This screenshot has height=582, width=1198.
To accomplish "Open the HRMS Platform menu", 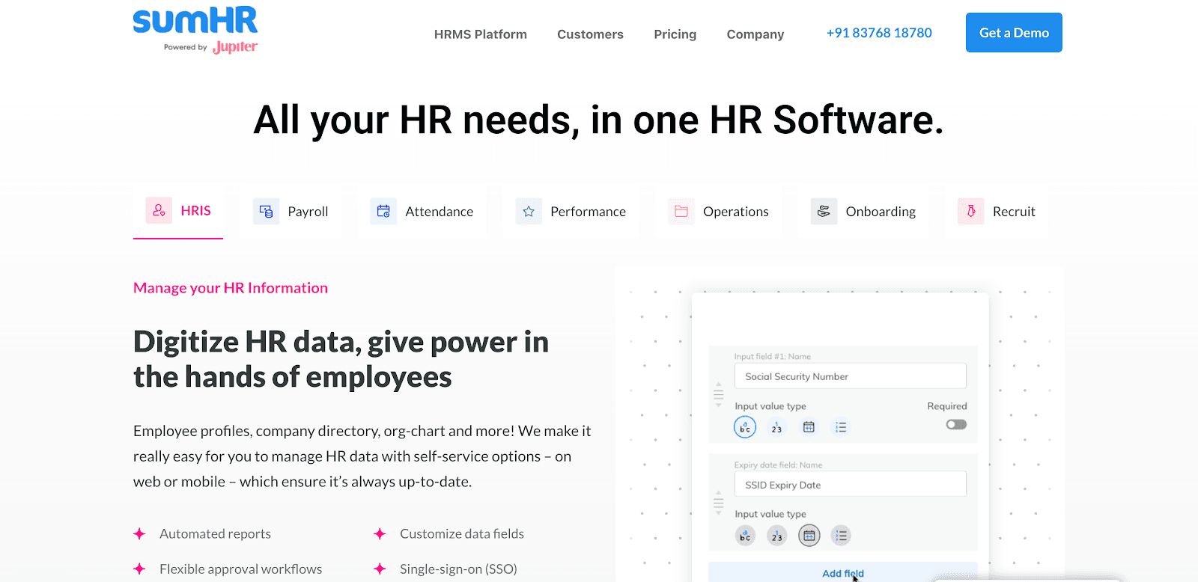I will pos(481,34).
